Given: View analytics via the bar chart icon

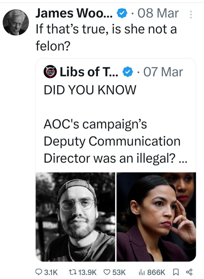Looking at the screenshot, I should pyautogui.click(x=142, y=272).
